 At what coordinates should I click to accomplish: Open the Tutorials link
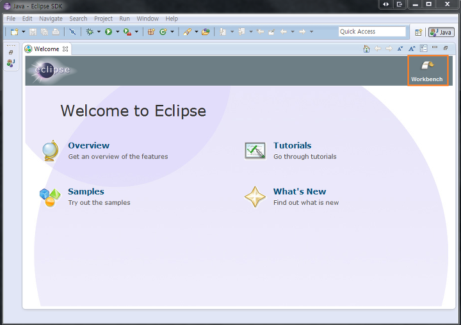tap(292, 145)
